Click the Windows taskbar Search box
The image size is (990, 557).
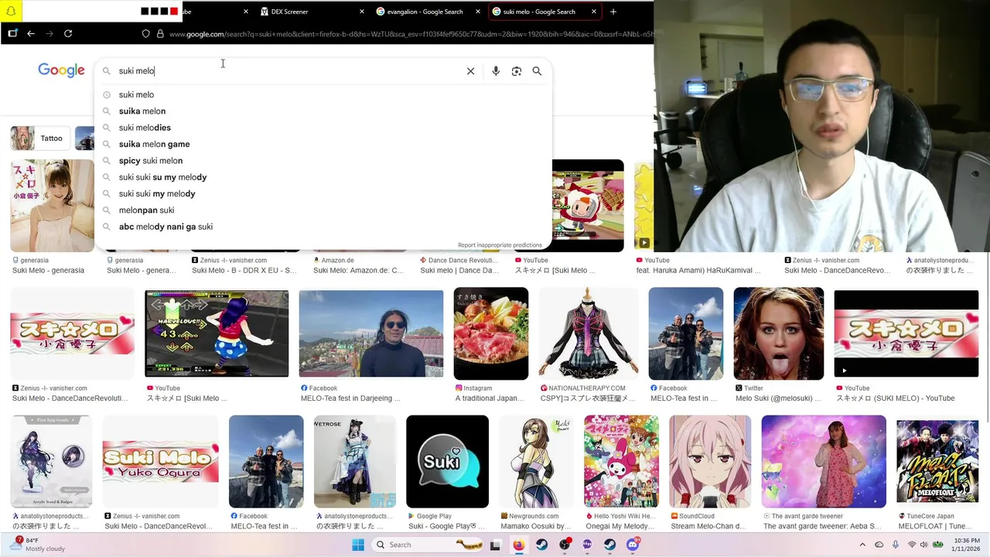pyautogui.click(x=430, y=545)
